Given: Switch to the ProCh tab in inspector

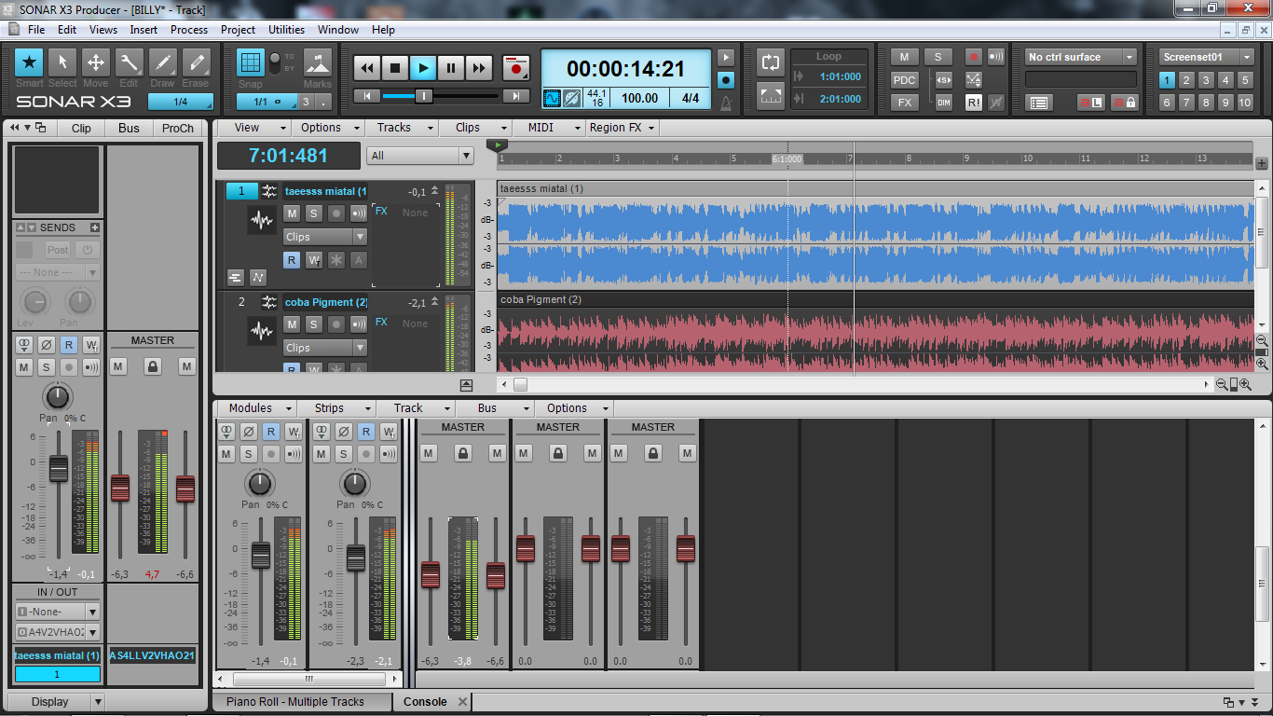Looking at the screenshot, I should click(178, 128).
